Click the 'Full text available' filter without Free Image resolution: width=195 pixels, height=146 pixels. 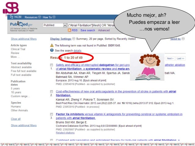[21, 75]
